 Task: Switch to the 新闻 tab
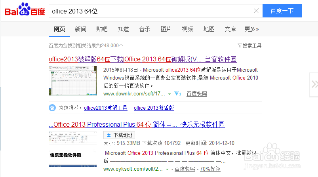(80, 29)
